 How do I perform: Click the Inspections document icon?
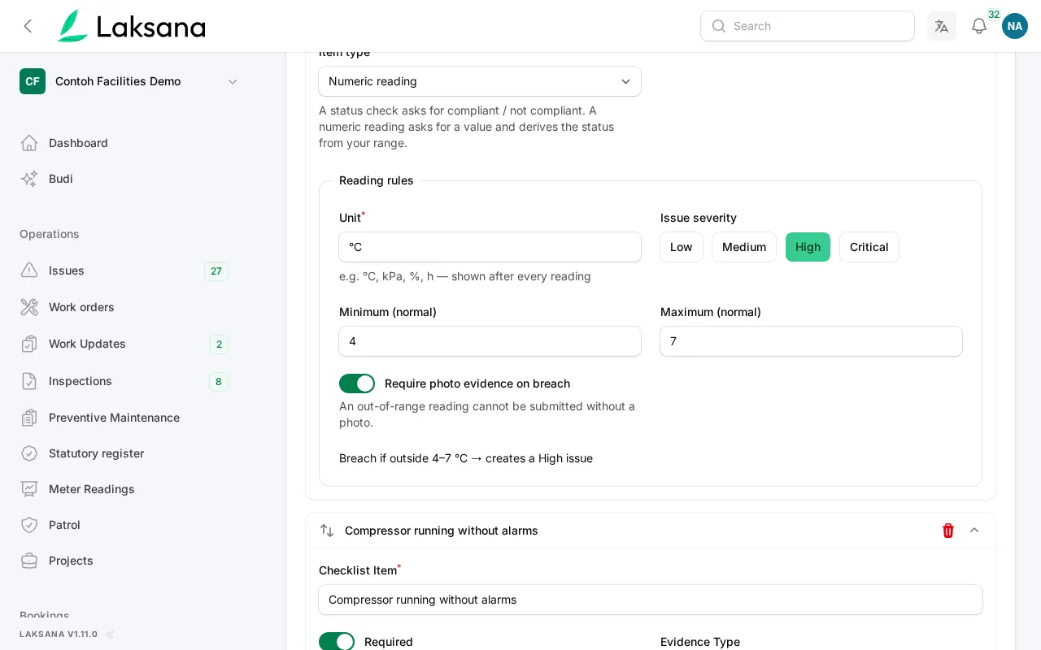click(x=29, y=381)
